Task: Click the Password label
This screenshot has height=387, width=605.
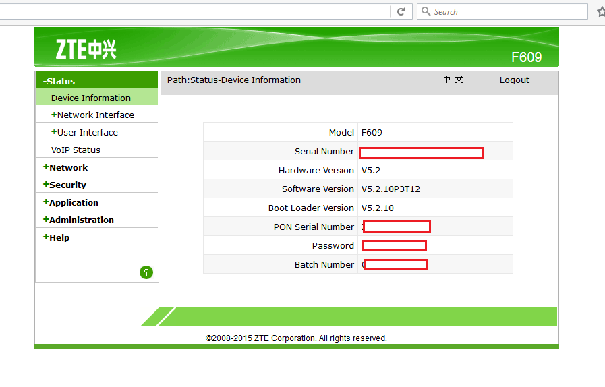Action: pos(333,246)
